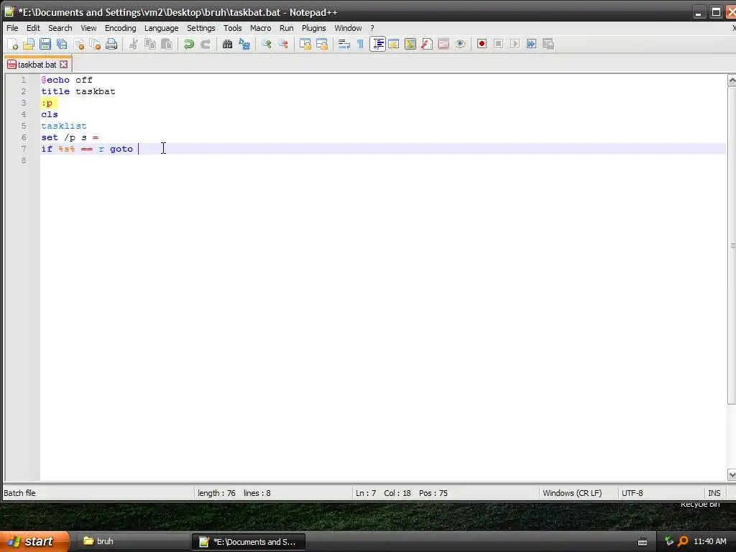Click the Replace toolbar icon
Viewport: 736px width, 552px height.
click(x=244, y=44)
